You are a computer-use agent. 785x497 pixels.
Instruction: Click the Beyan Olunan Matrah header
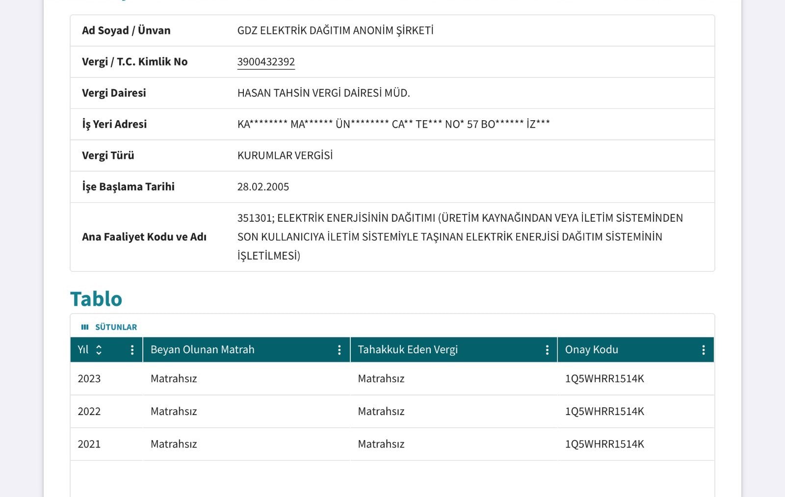click(x=246, y=349)
